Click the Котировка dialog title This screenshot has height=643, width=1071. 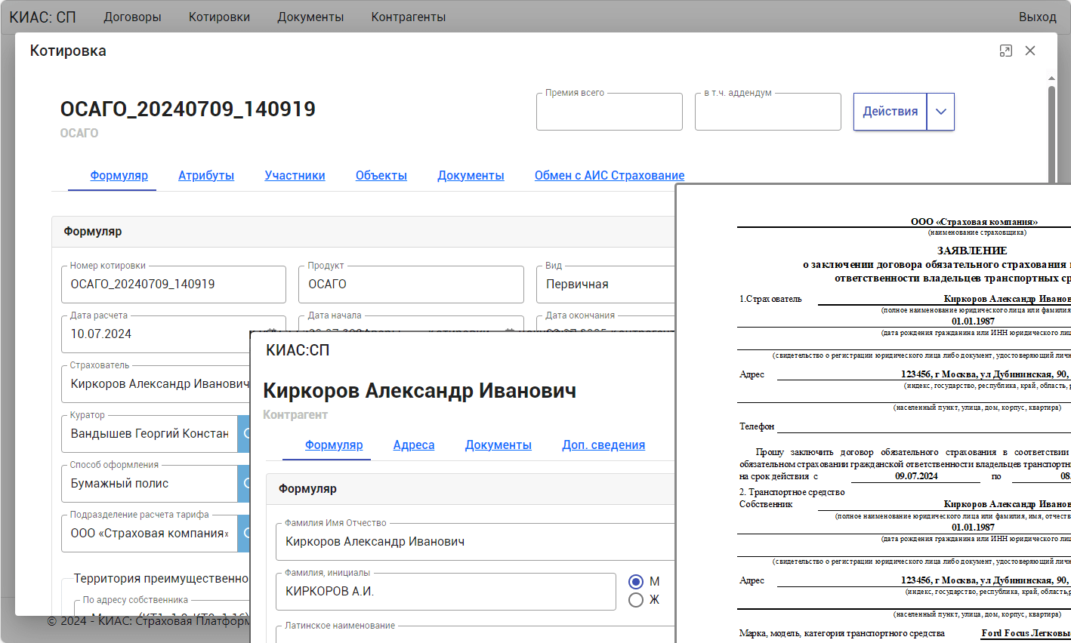click(68, 51)
